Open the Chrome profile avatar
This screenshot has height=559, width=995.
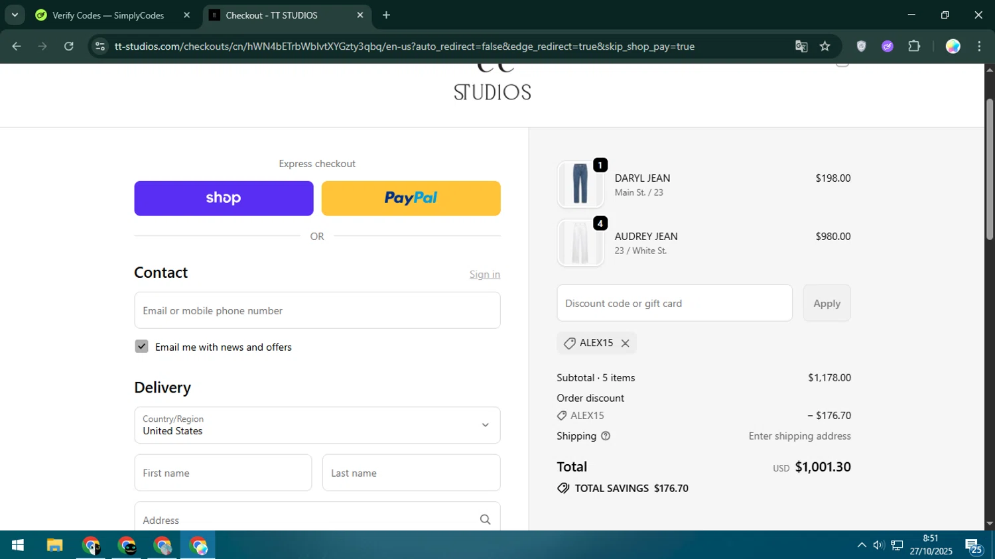pyautogui.click(x=953, y=46)
